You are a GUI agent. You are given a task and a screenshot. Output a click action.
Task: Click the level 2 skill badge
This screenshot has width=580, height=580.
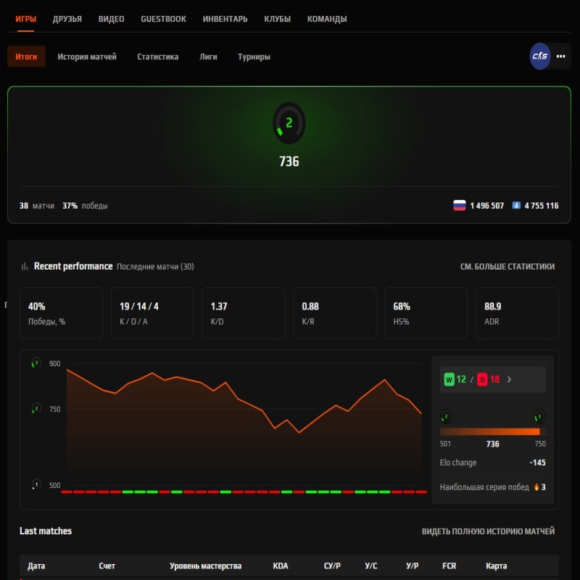(x=287, y=122)
